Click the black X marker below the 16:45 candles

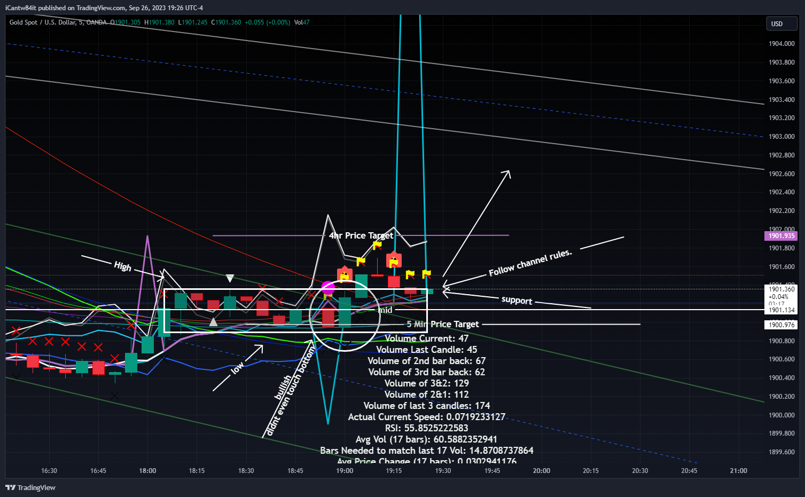click(x=115, y=396)
